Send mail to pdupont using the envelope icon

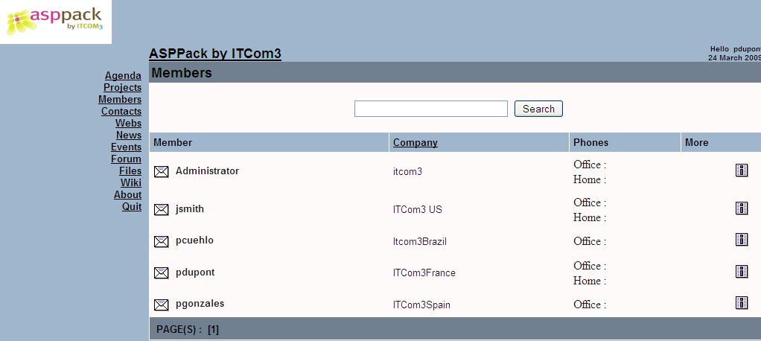(x=161, y=273)
